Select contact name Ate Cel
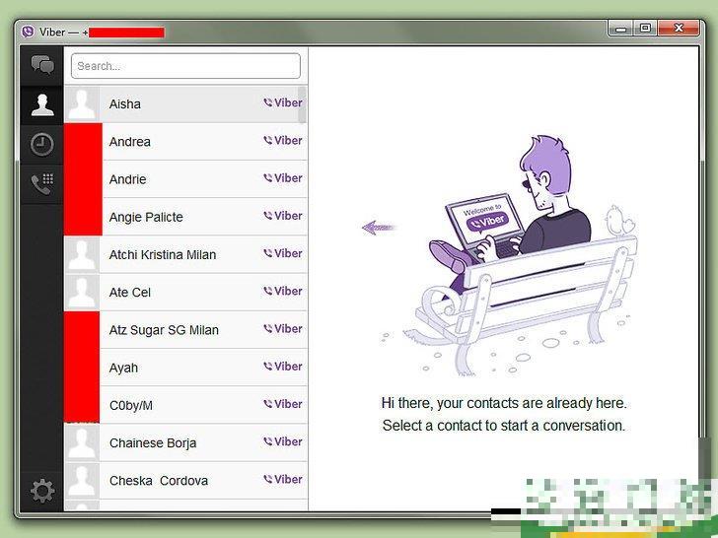The height and width of the screenshot is (538, 718). point(130,293)
